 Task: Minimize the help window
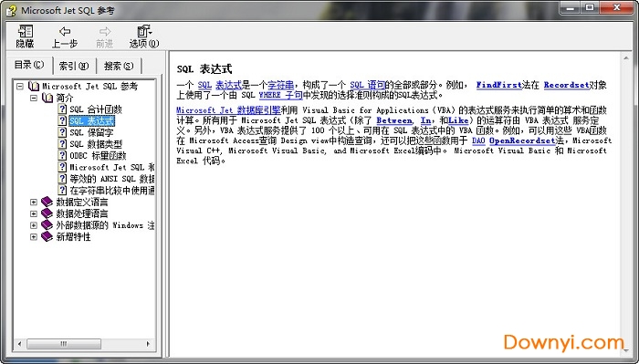pos(571,7)
